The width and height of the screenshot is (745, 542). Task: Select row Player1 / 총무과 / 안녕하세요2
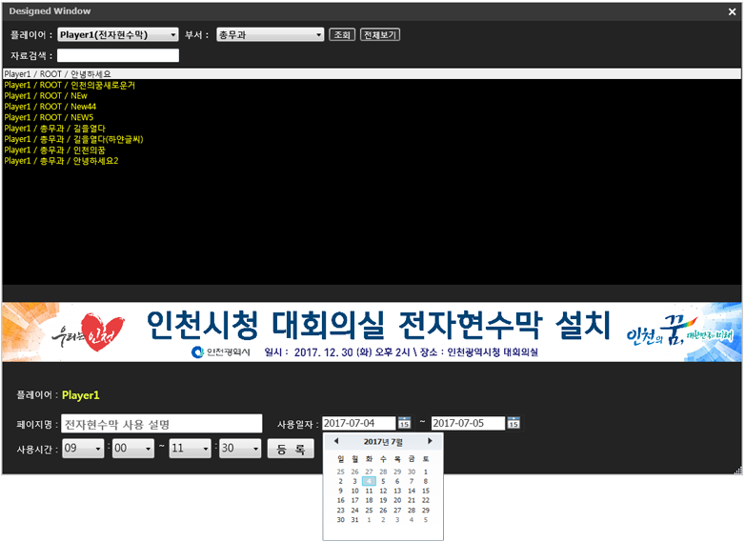[372, 161]
